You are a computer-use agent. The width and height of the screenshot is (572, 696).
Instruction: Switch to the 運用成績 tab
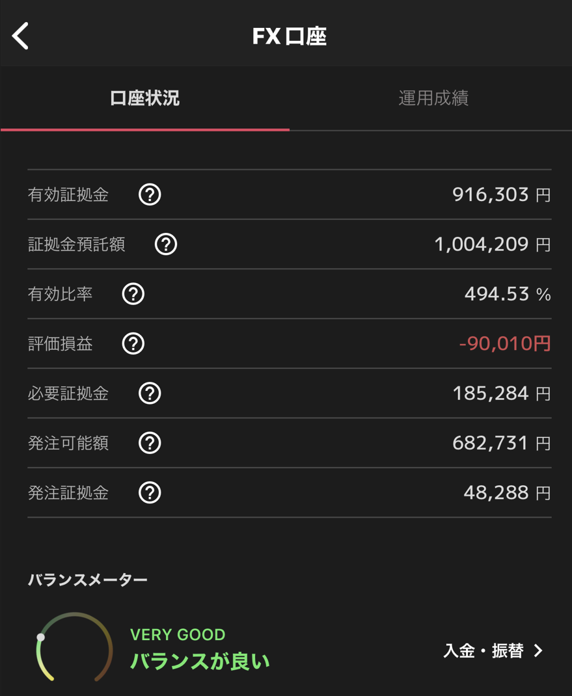coord(433,98)
